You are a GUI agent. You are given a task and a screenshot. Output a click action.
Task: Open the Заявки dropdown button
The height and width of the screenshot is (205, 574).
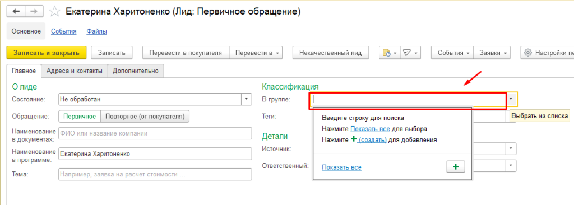click(x=492, y=53)
